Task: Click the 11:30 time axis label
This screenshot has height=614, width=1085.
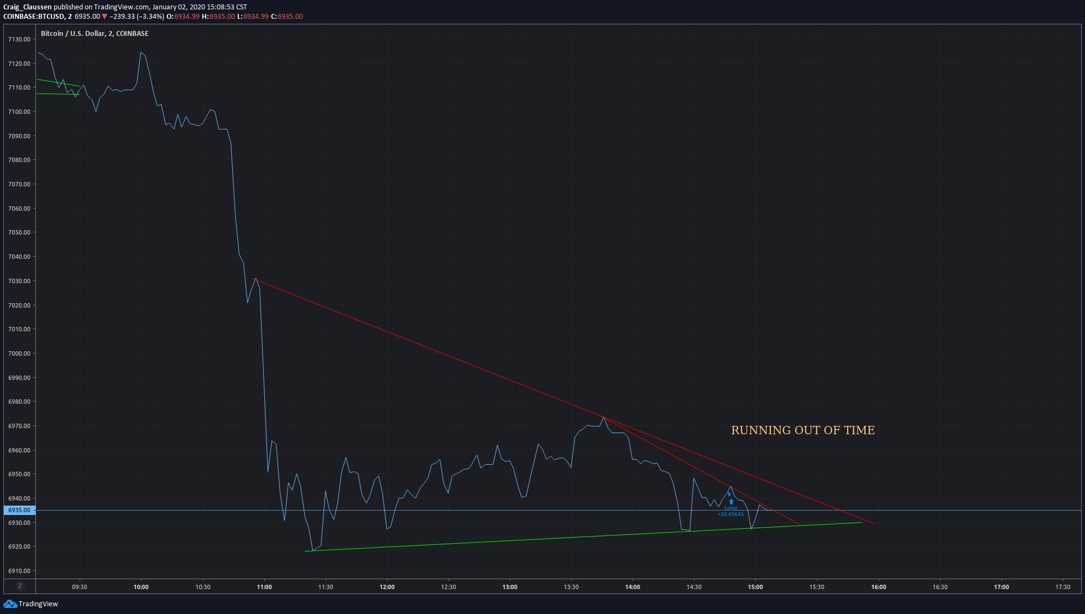Action: tap(326, 587)
